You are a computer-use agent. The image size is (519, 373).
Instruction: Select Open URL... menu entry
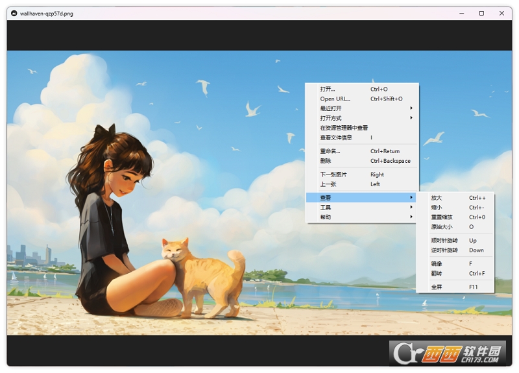coord(362,99)
